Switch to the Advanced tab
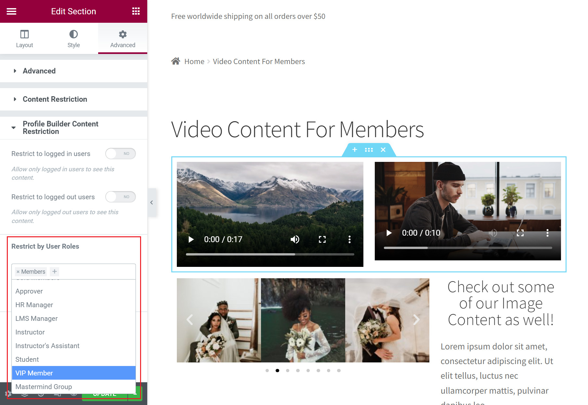 pos(123,39)
